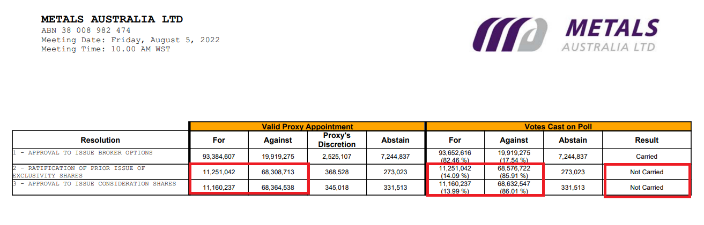Screen dimensions: 704x225
Task: Click the '(86.01 %)' percentage
Action: (x=514, y=191)
